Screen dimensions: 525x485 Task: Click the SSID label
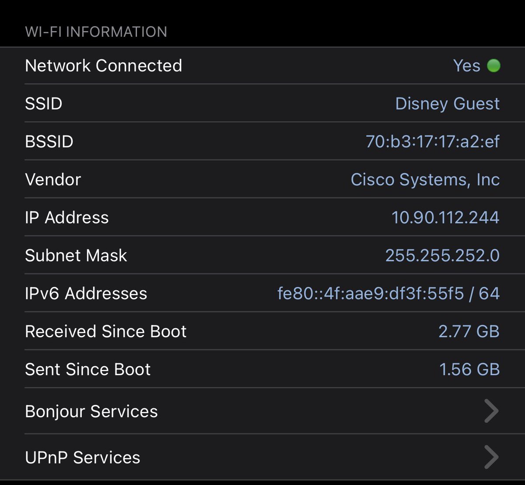coord(44,104)
